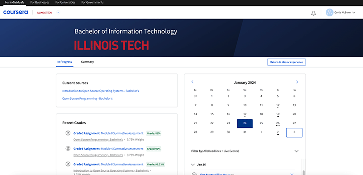Collapse the Jan 26 events section
This screenshot has height=175, width=363.
pos(193,165)
